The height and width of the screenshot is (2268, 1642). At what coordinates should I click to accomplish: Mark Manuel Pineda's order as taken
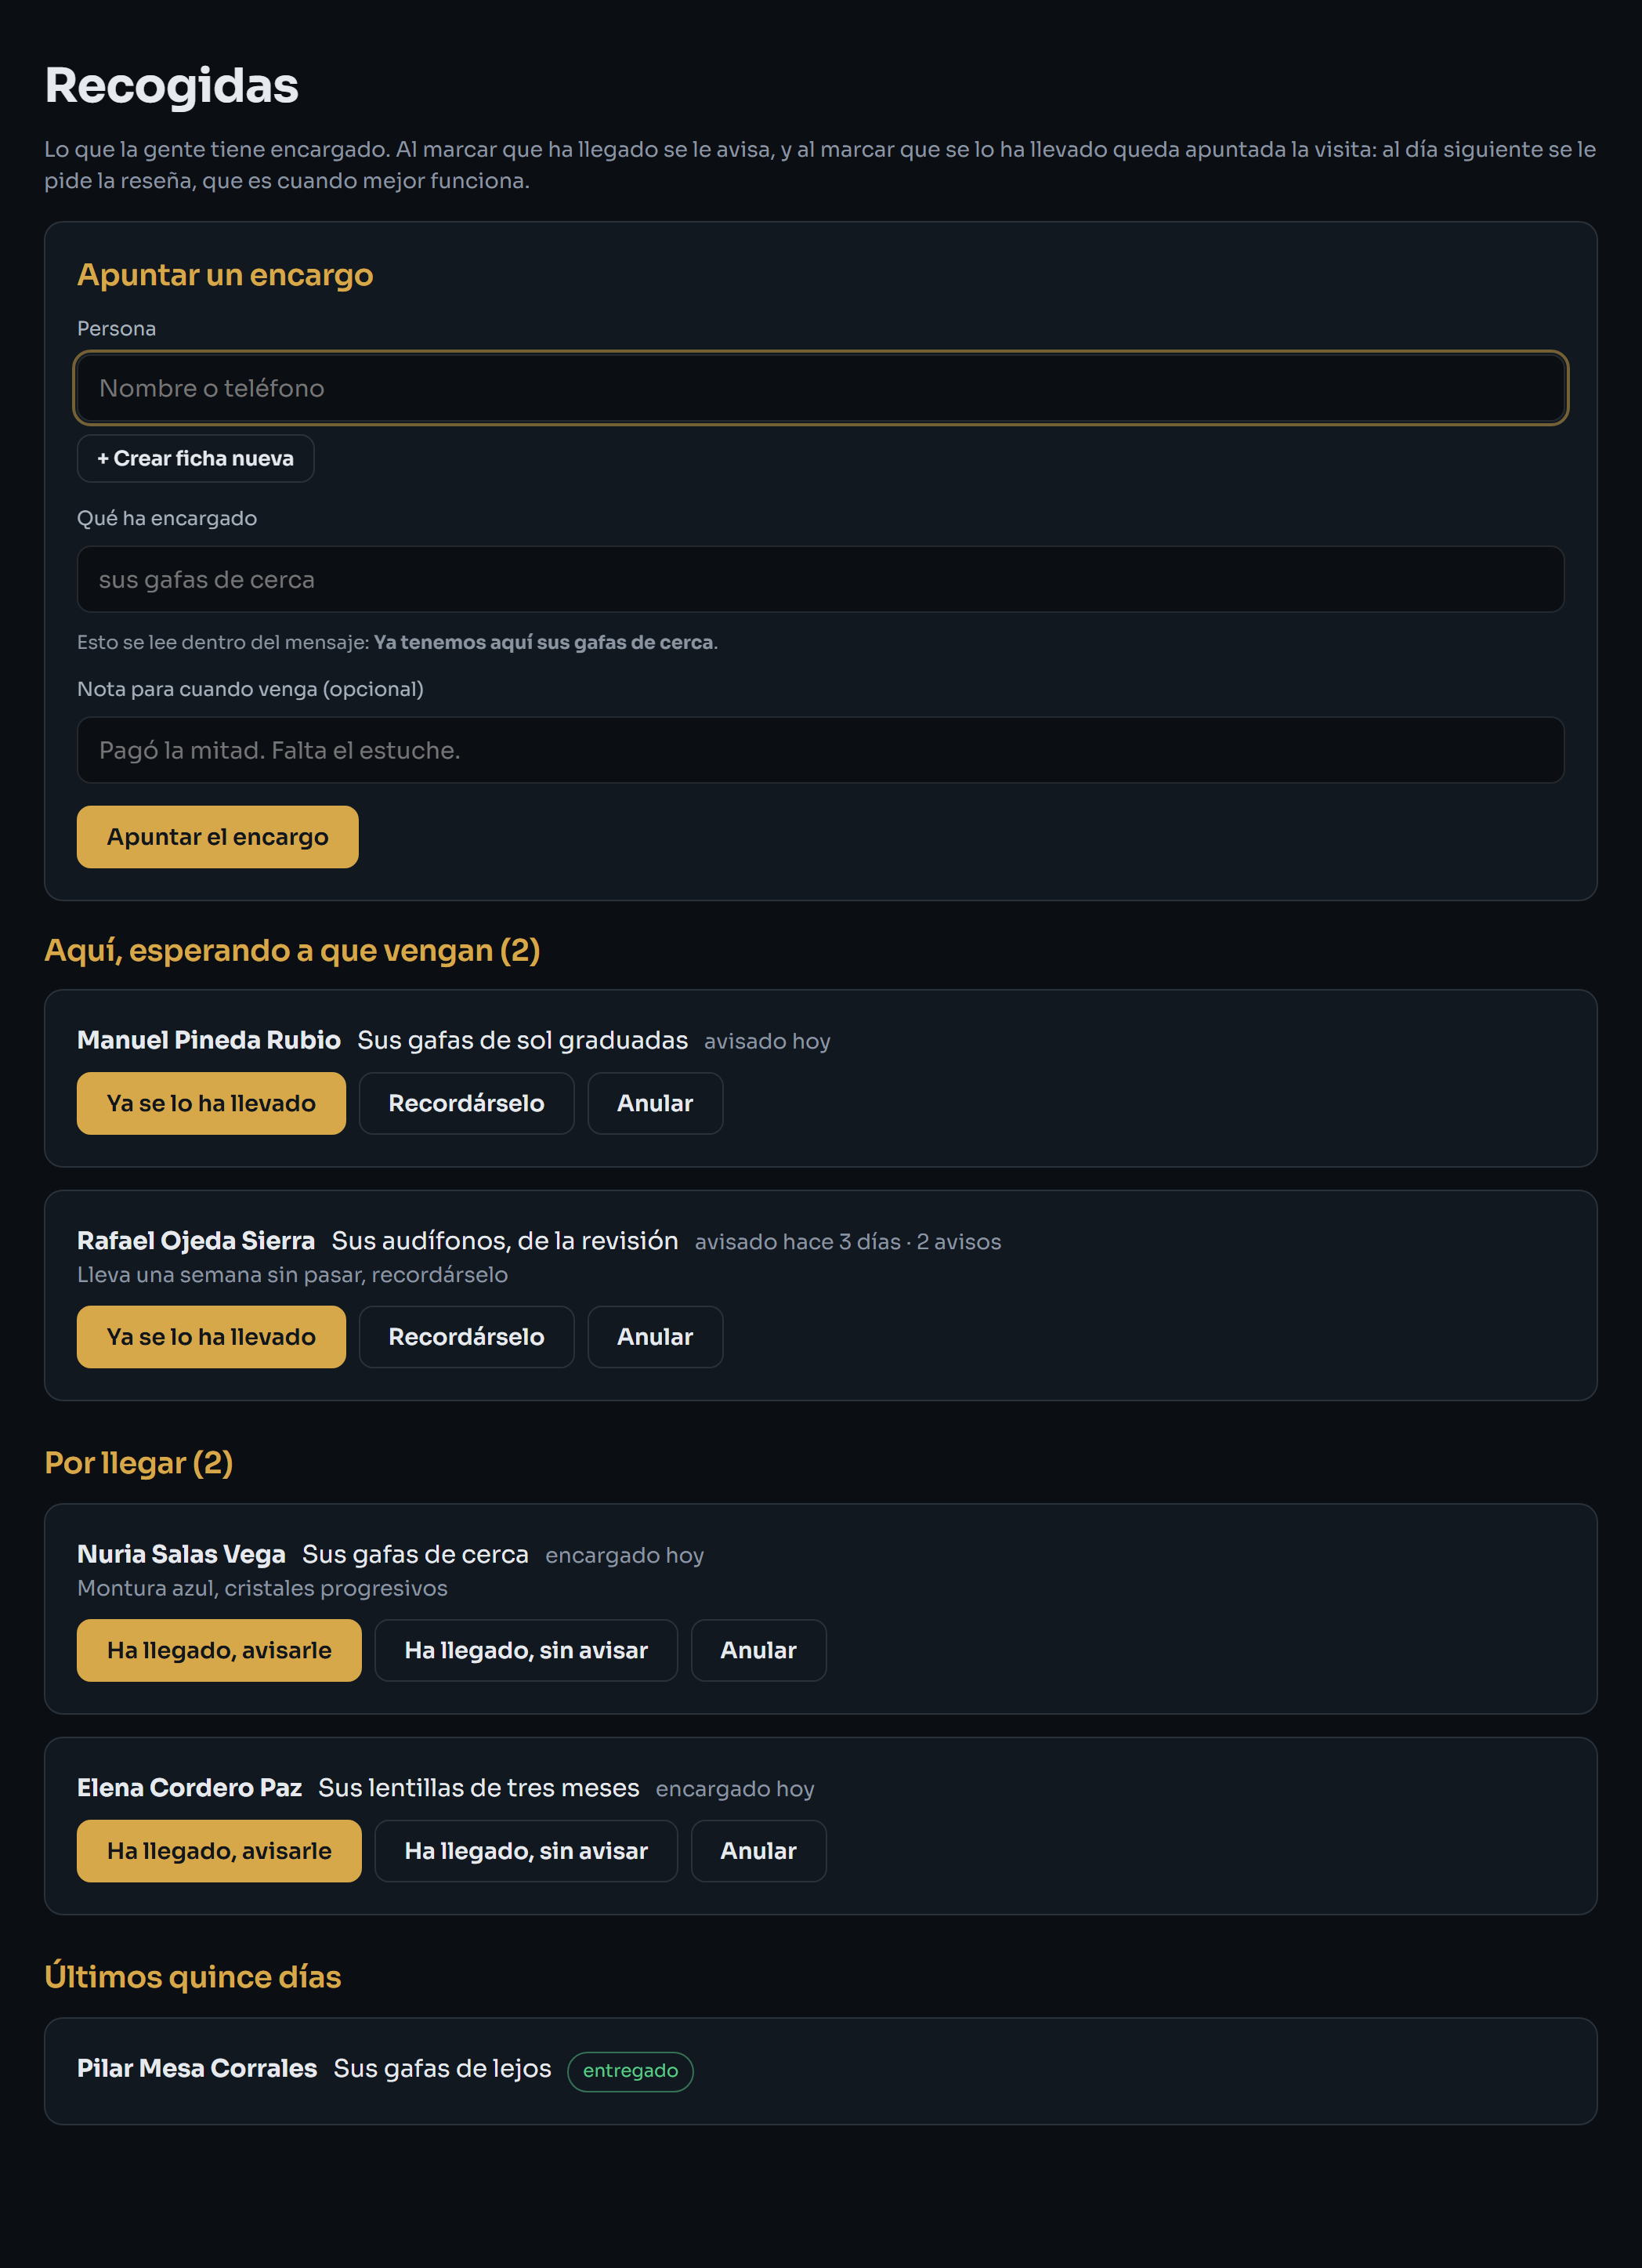point(212,1103)
